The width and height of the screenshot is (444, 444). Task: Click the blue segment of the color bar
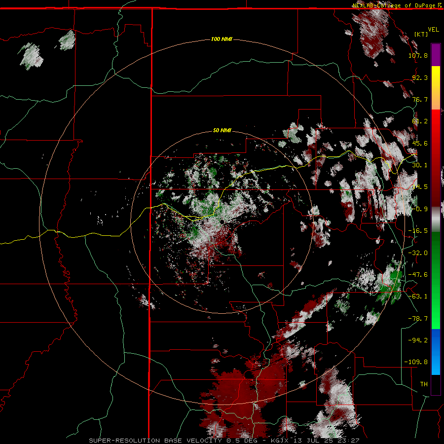tap(436, 352)
